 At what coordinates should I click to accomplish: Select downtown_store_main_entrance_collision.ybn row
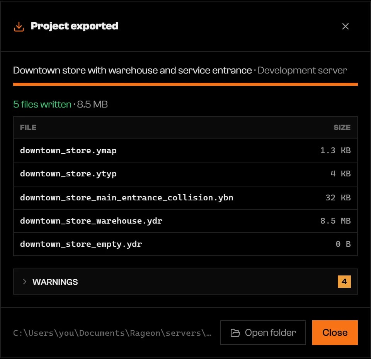185,198
